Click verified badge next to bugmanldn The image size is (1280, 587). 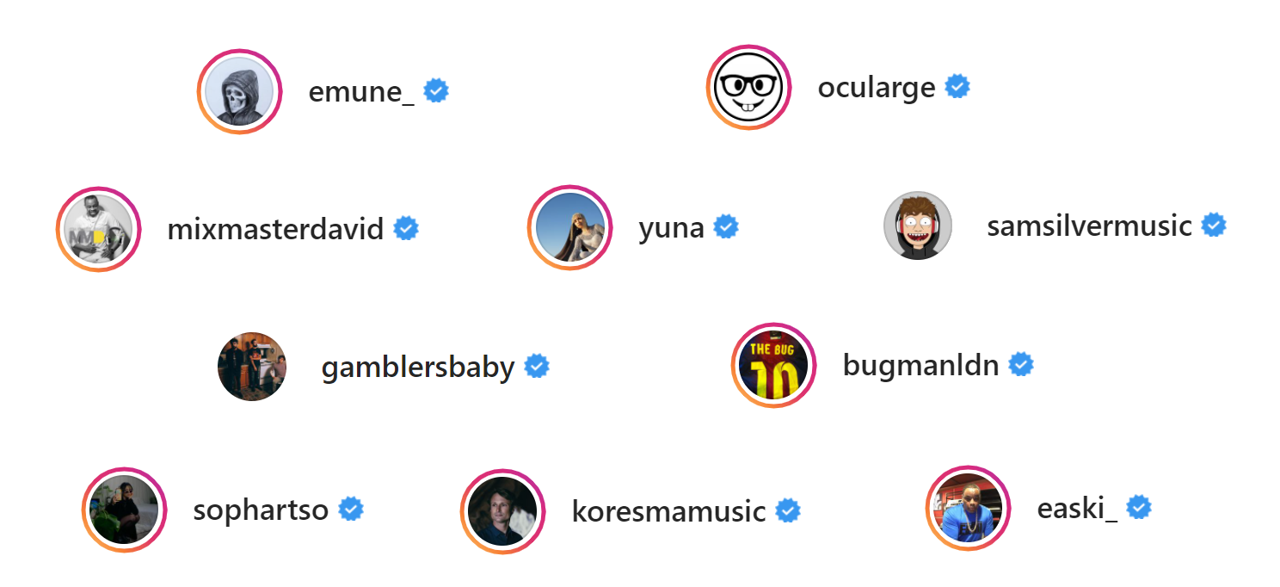pos(1021,365)
